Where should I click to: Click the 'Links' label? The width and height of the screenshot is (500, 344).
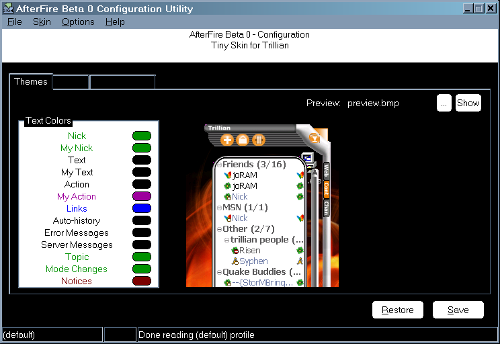[x=77, y=208]
